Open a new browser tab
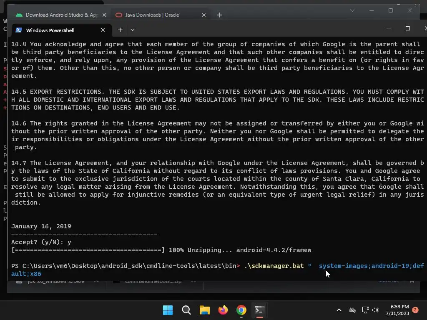Image resolution: width=427 pixels, height=320 pixels. [x=219, y=15]
